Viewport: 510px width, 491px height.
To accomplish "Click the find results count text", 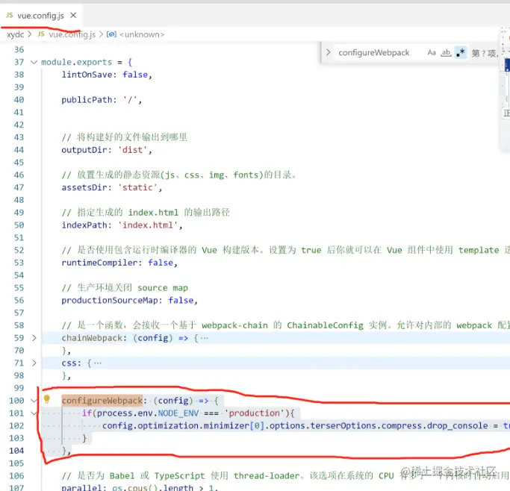I will coord(484,53).
